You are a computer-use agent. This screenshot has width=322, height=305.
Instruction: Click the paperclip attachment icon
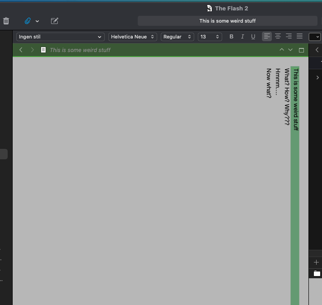pyautogui.click(x=28, y=21)
